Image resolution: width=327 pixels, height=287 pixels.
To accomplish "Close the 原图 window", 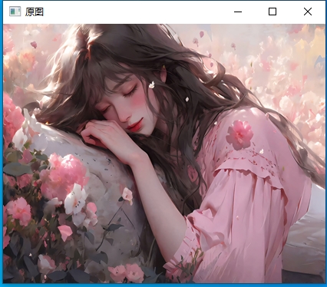I will pos(308,12).
